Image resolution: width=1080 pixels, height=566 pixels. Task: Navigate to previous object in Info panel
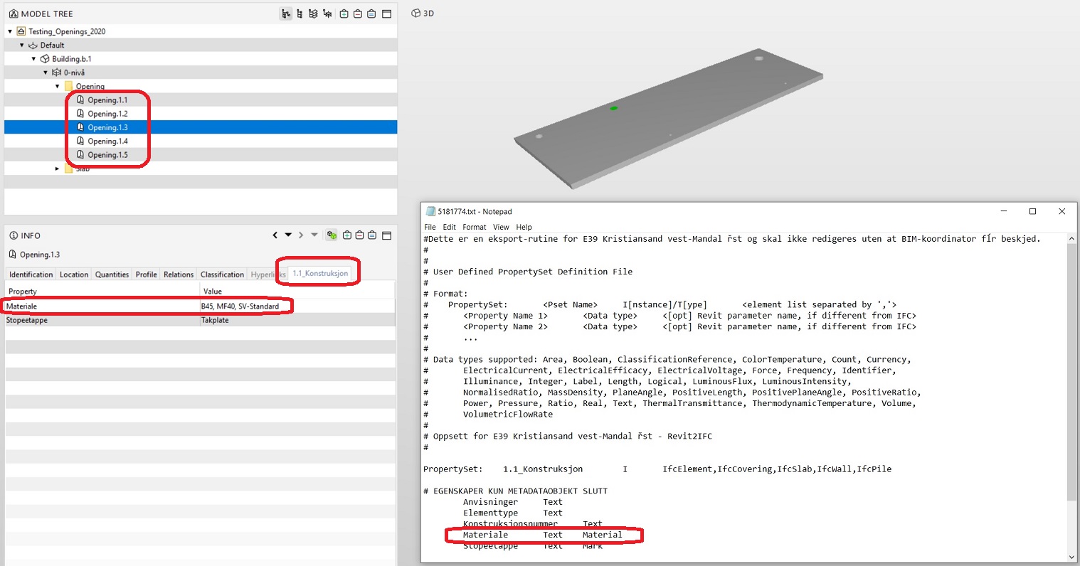tap(275, 235)
